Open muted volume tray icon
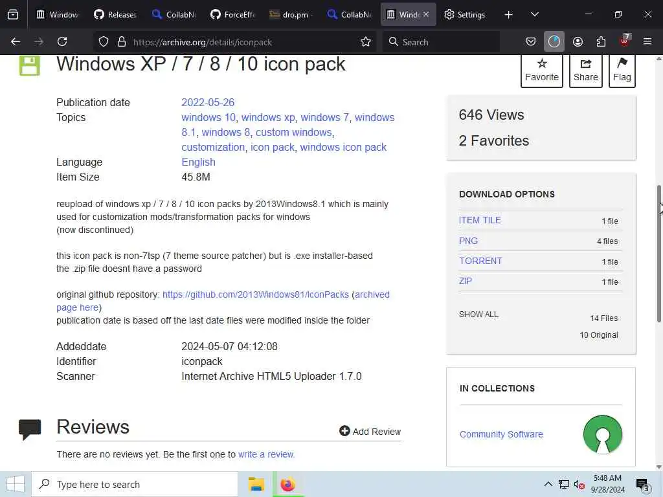This screenshot has width=663, height=497. pyautogui.click(x=579, y=484)
